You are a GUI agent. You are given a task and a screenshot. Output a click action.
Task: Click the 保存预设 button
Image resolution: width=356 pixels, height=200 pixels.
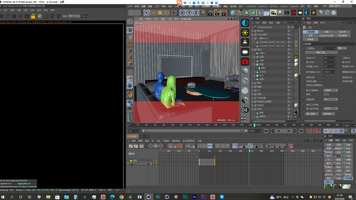(x=328, y=114)
